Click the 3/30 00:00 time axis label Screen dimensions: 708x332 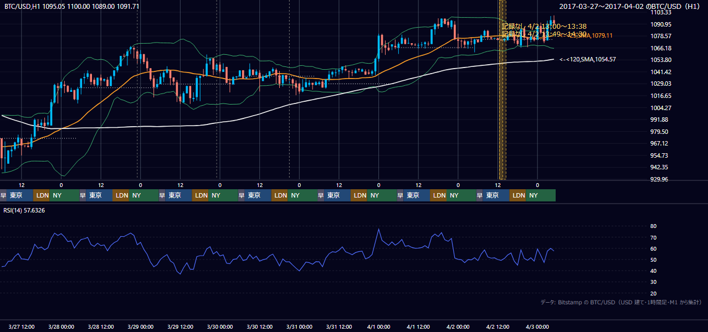[x=220, y=326]
